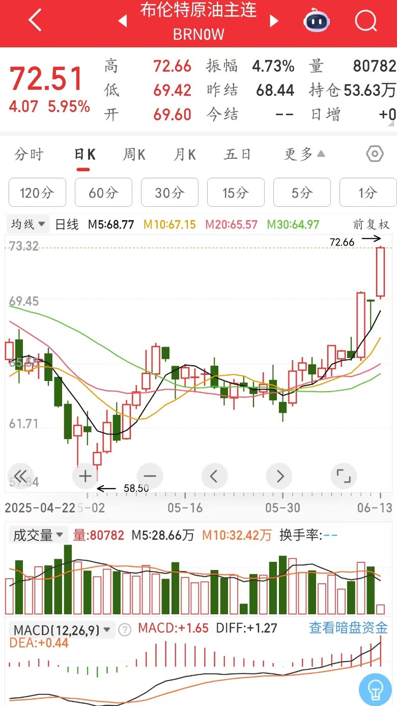Go back using the top-left arrow

tap(35, 21)
